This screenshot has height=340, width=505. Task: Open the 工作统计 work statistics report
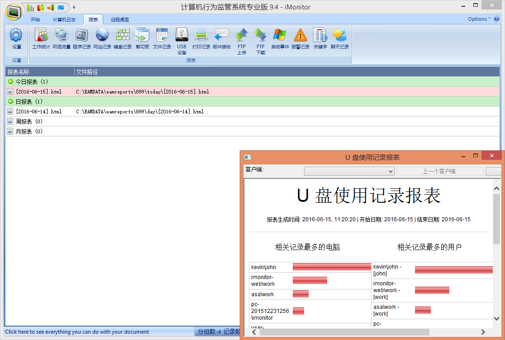pos(41,38)
